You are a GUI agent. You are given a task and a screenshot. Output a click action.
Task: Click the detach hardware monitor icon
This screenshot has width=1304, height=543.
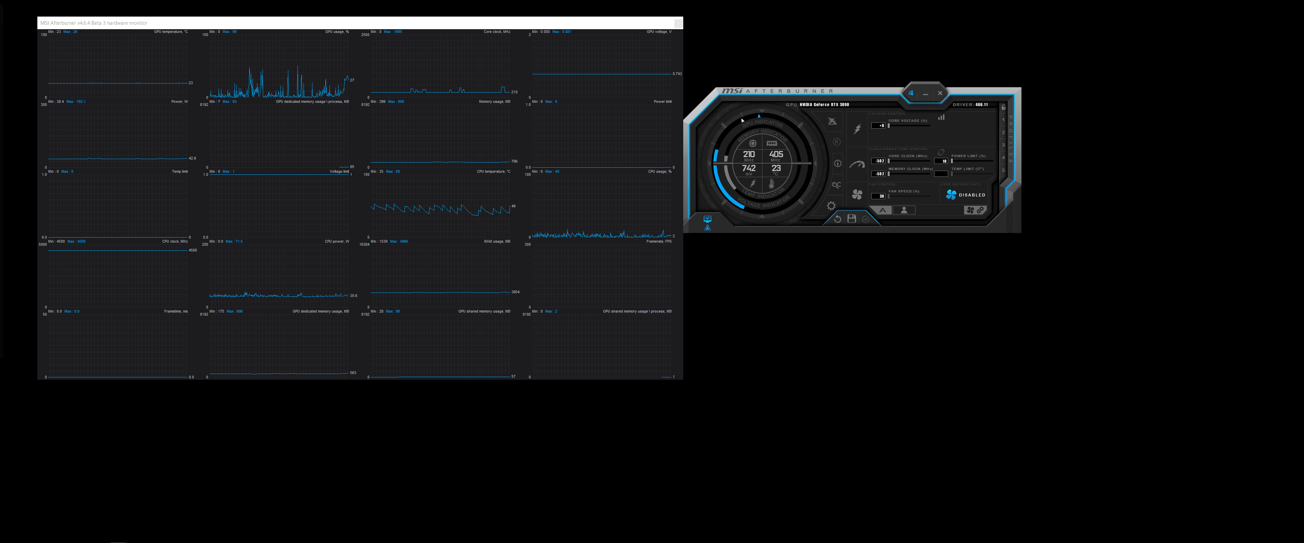707,219
